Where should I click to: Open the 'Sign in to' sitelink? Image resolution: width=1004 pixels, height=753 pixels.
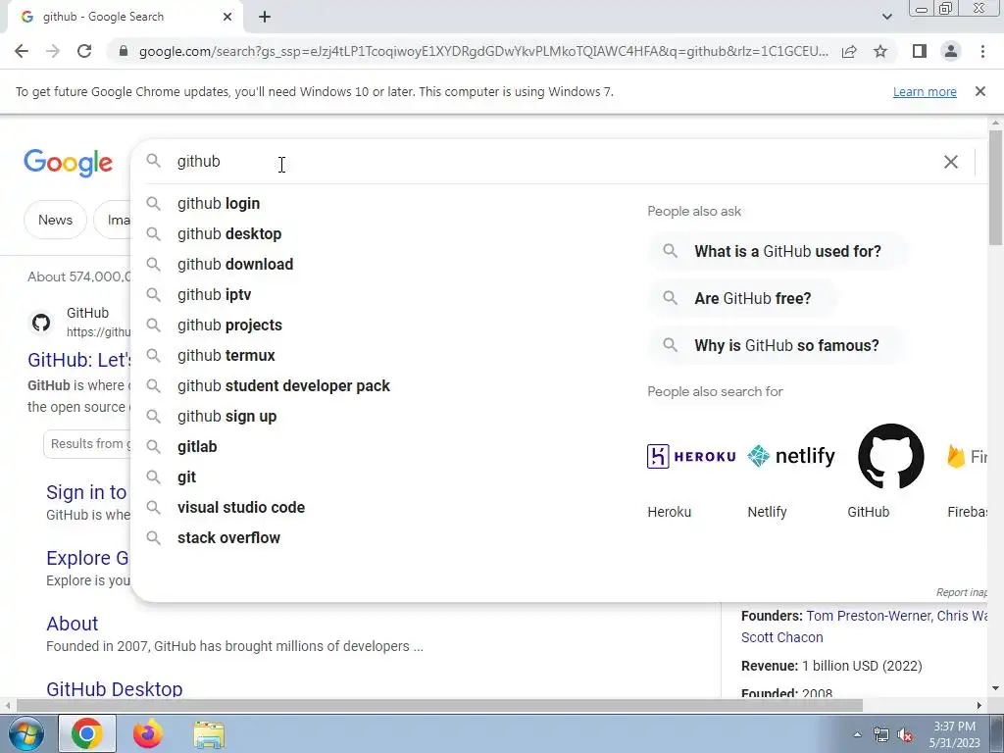click(86, 492)
